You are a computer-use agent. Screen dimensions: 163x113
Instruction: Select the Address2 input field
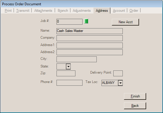(90, 52)
